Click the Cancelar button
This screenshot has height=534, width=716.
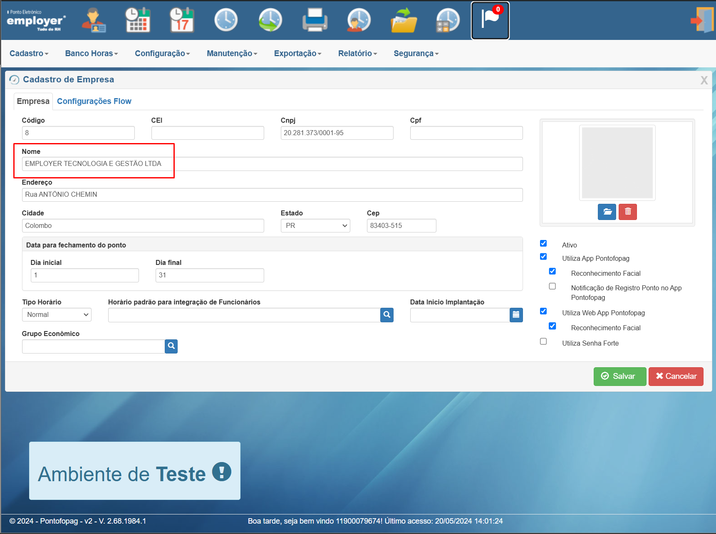coord(676,376)
